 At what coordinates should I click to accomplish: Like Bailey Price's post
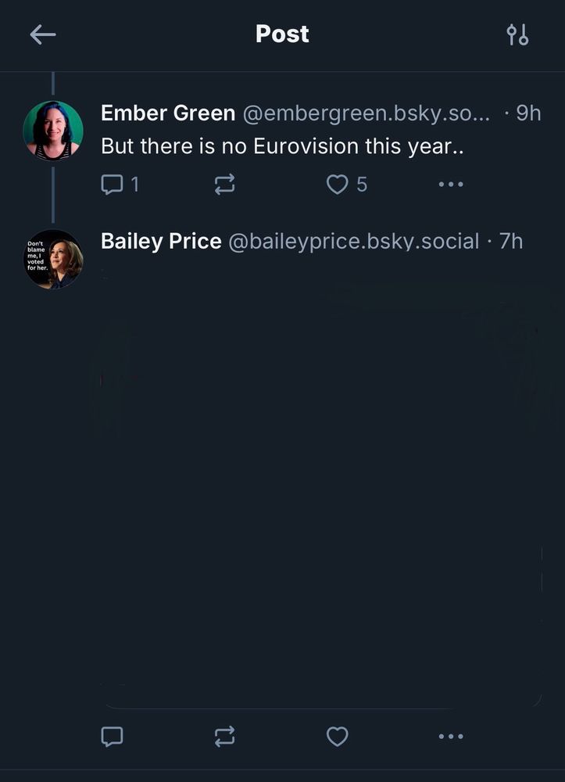click(x=338, y=737)
